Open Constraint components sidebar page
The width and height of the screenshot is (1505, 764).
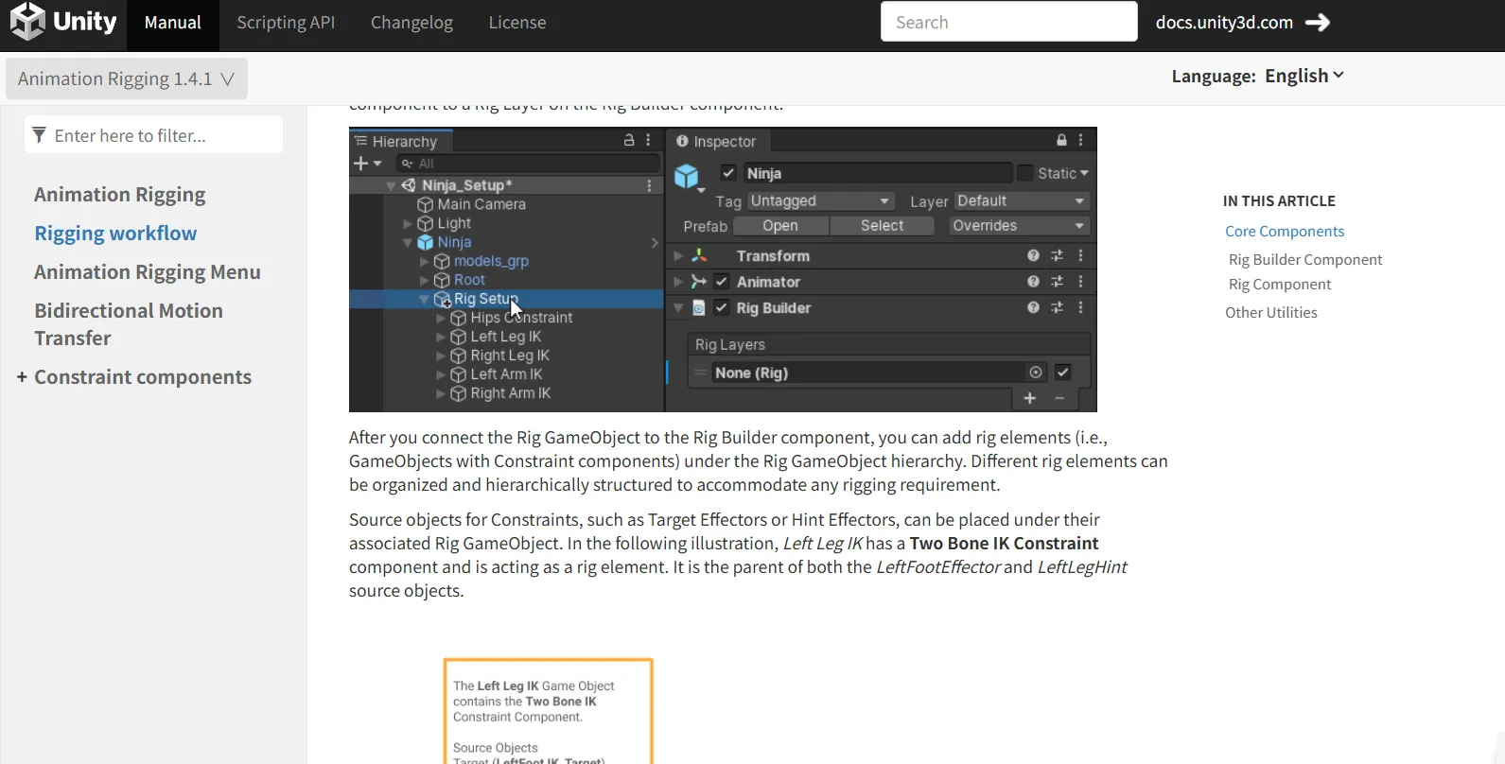pos(143,377)
